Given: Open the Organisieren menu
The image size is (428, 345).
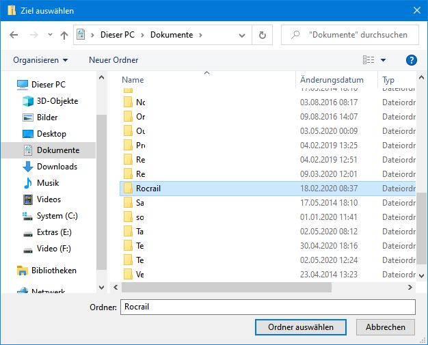Looking at the screenshot, I should click(40, 60).
